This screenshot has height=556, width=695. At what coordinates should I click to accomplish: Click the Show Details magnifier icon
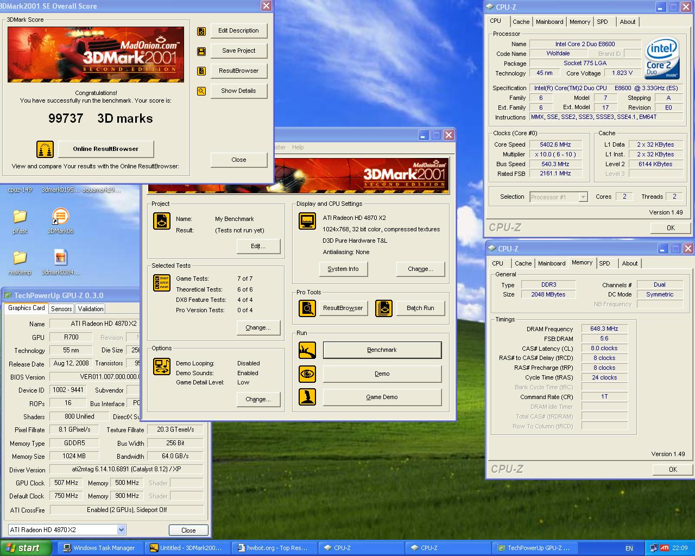point(201,91)
